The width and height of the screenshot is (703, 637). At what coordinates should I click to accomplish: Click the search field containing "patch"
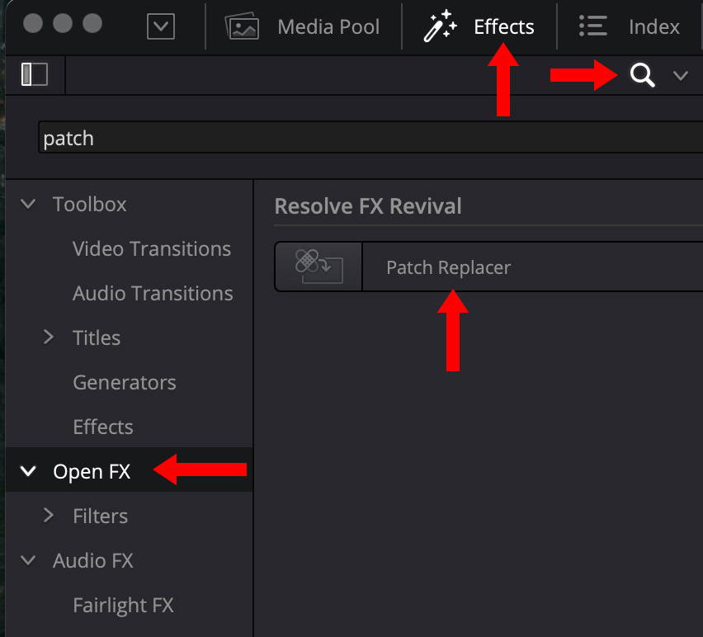[363, 138]
